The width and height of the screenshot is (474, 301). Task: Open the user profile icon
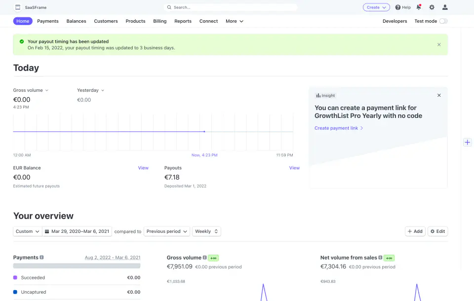tap(445, 7)
